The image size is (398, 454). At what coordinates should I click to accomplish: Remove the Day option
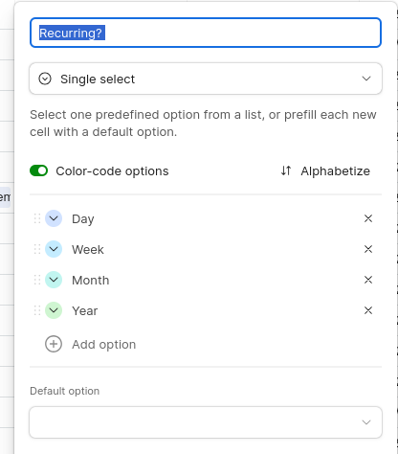point(368,218)
